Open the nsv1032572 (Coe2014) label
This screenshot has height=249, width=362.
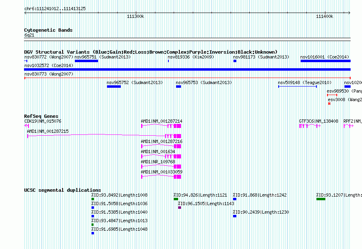click(49, 65)
